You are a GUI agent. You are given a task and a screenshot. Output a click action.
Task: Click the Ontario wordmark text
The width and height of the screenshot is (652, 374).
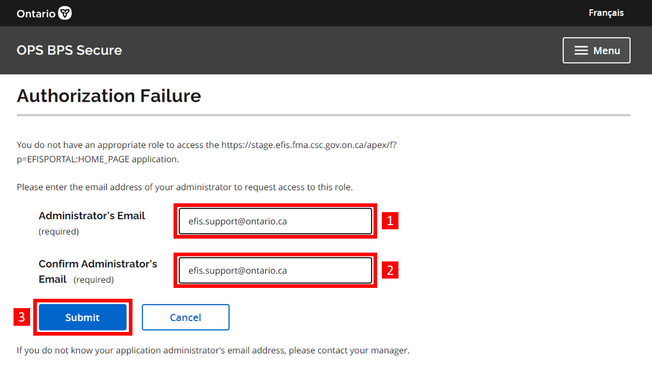36,13
